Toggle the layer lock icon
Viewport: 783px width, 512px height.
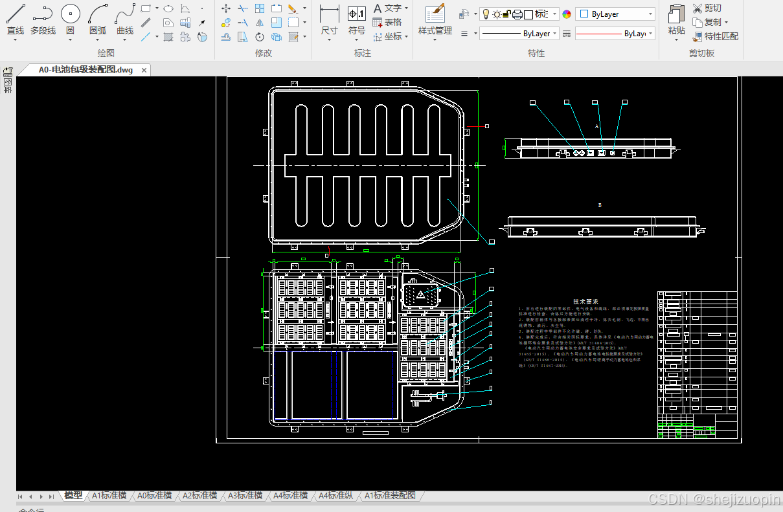pyautogui.click(x=507, y=14)
